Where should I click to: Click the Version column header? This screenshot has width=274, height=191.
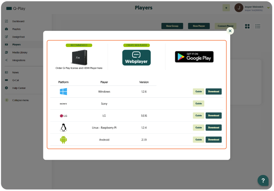pyautogui.click(x=144, y=82)
